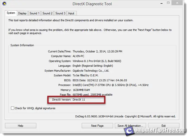The height and width of the screenshot is (138, 189).
Task: Click the 16384MB RAM value
Action: [81, 90]
